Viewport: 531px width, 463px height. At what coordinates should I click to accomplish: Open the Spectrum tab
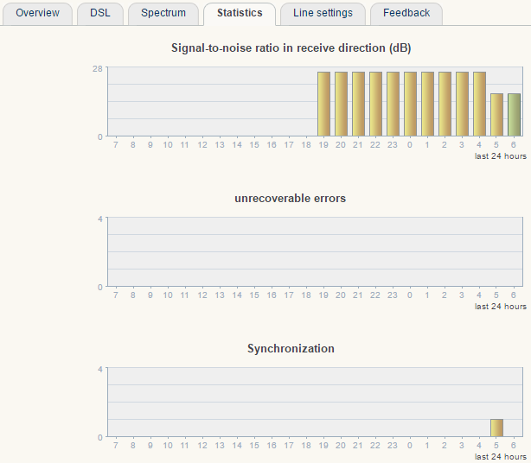(163, 14)
